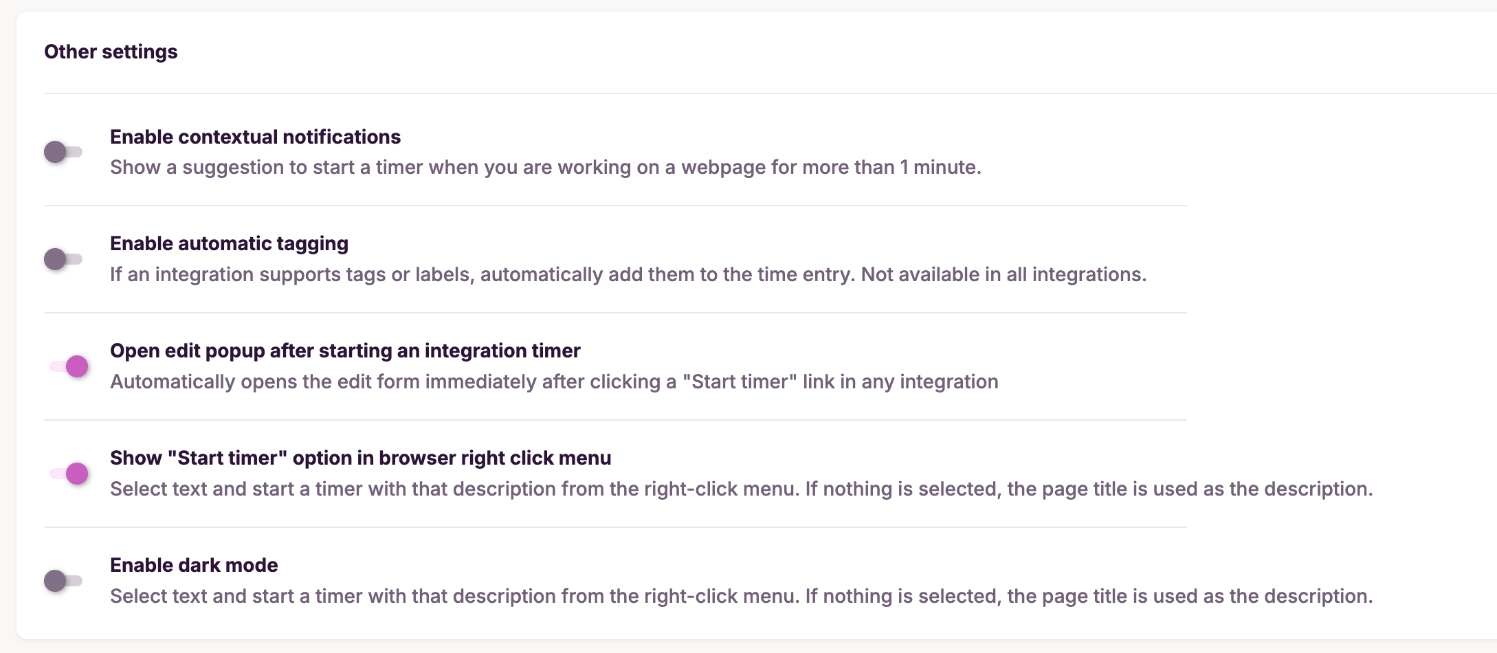The height and width of the screenshot is (653, 1497).
Task: Click the "Enable automatic tagging" title text
Action: click(x=229, y=243)
